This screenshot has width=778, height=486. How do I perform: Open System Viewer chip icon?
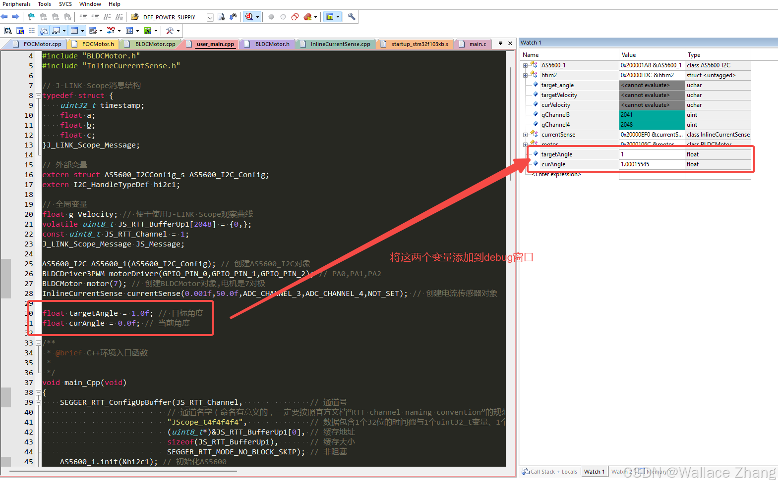click(x=147, y=31)
